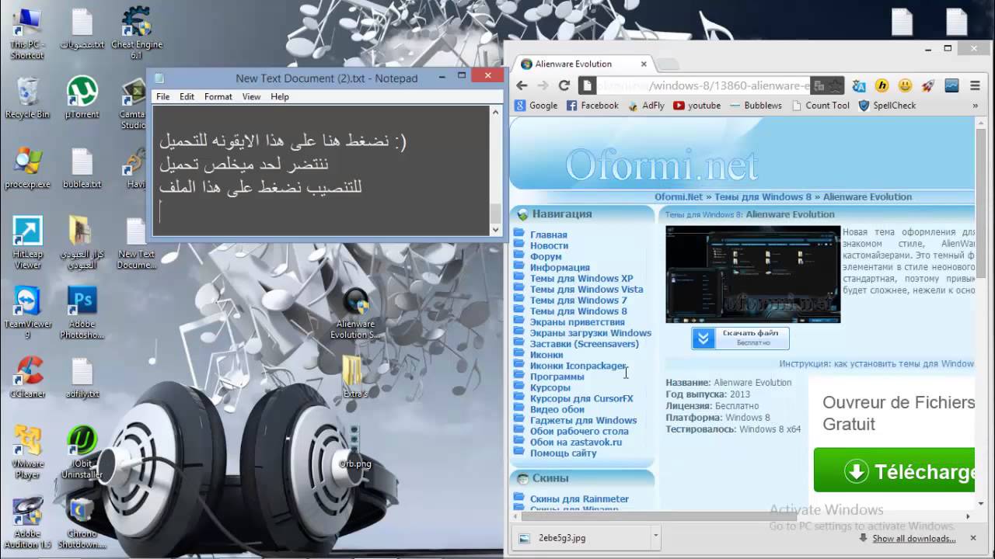Open the Count Tool bookmark

(820, 106)
